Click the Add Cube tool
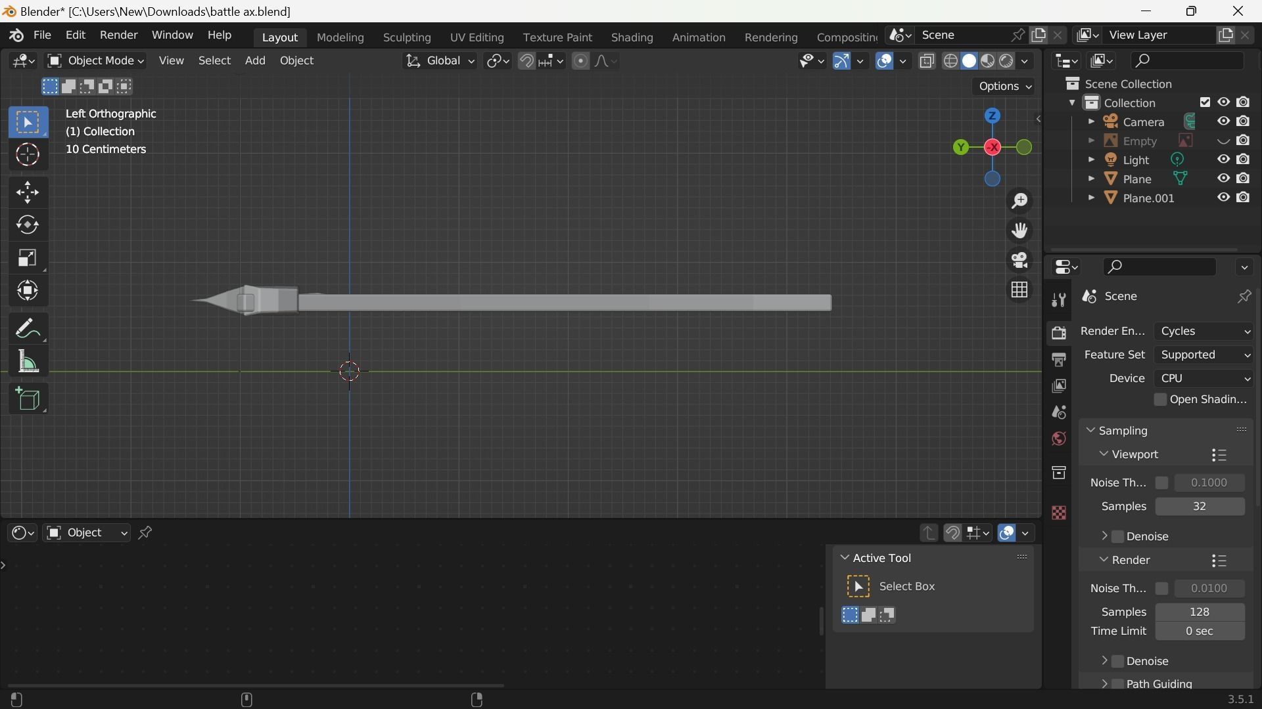Screen dimensions: 1262x709 28,398
